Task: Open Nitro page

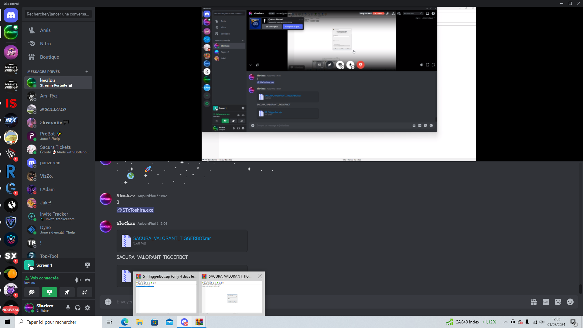Action: (x=58, y=44)
